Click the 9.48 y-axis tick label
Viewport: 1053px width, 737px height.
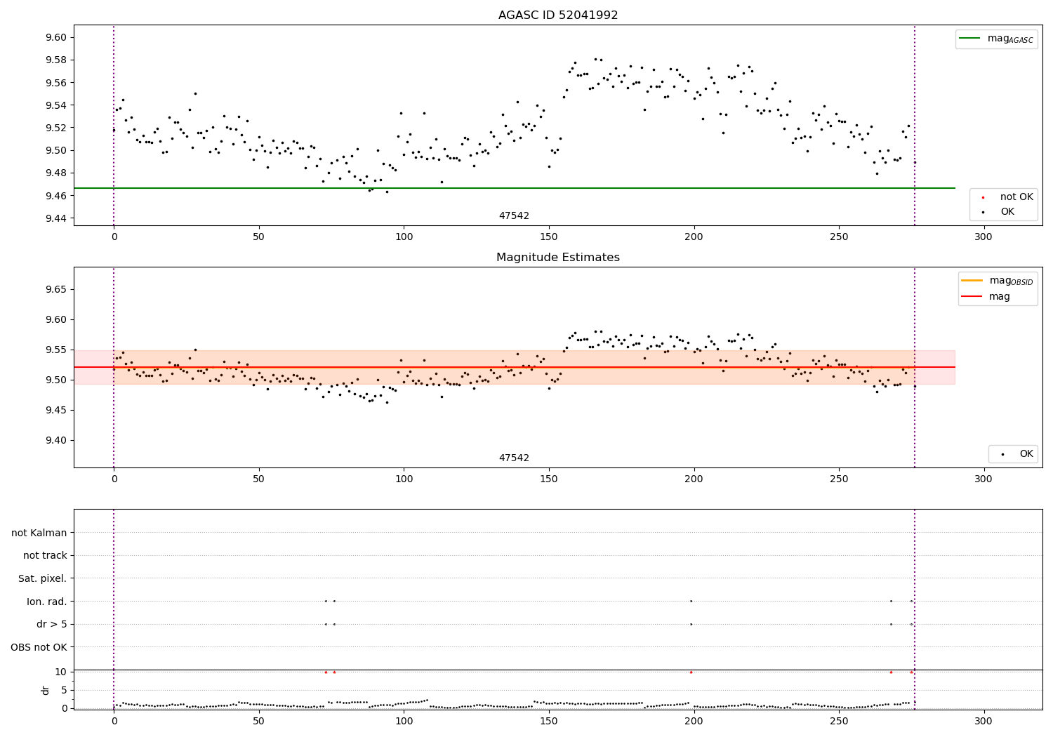(x=56, y=173)
